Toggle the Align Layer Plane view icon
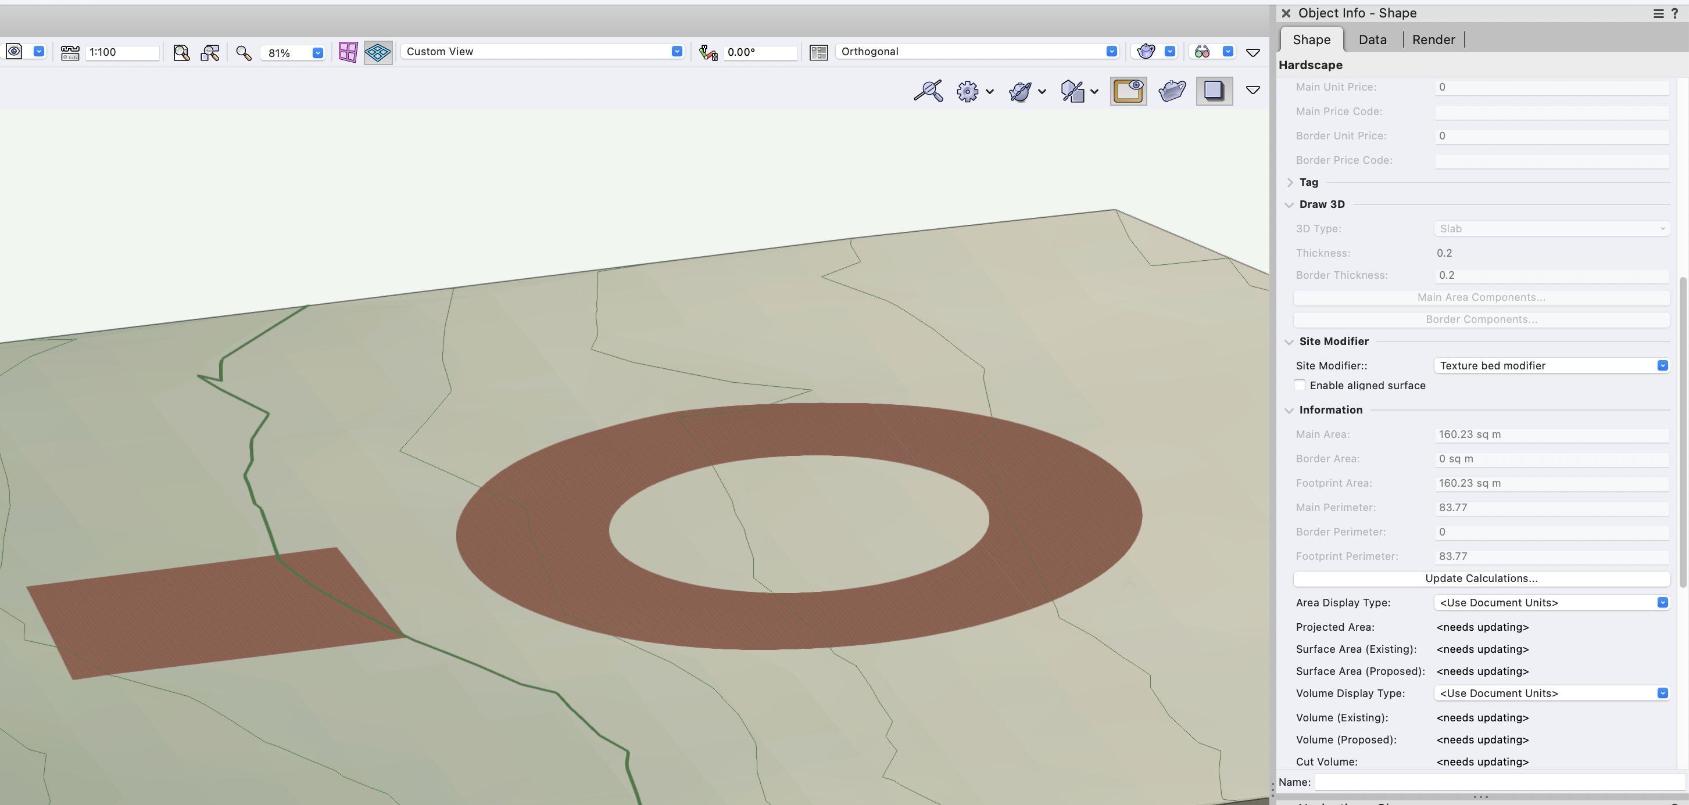 (378, 52)
